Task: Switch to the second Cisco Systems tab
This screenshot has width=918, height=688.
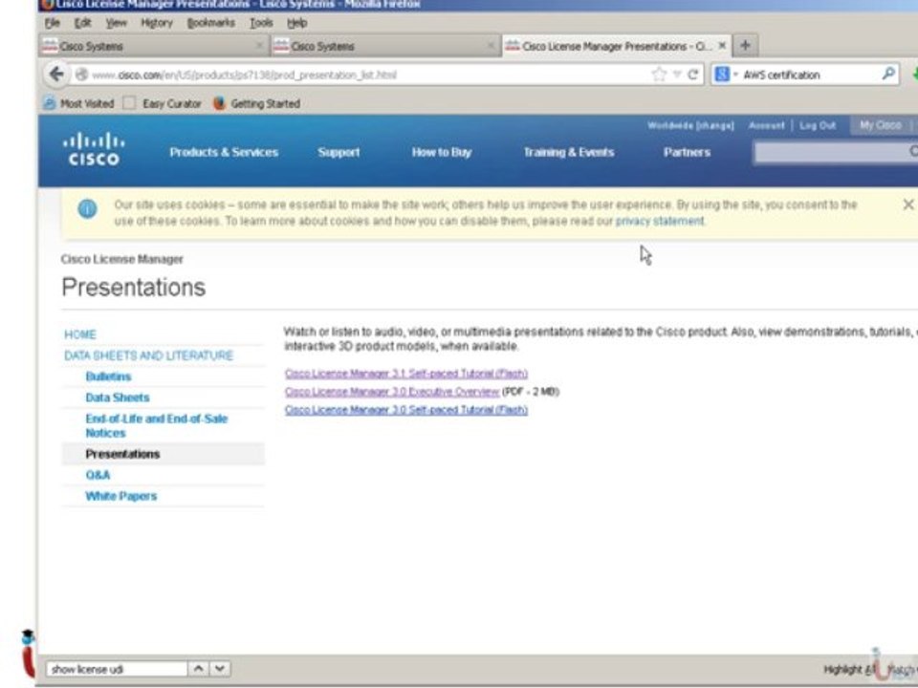Action: 385,46
